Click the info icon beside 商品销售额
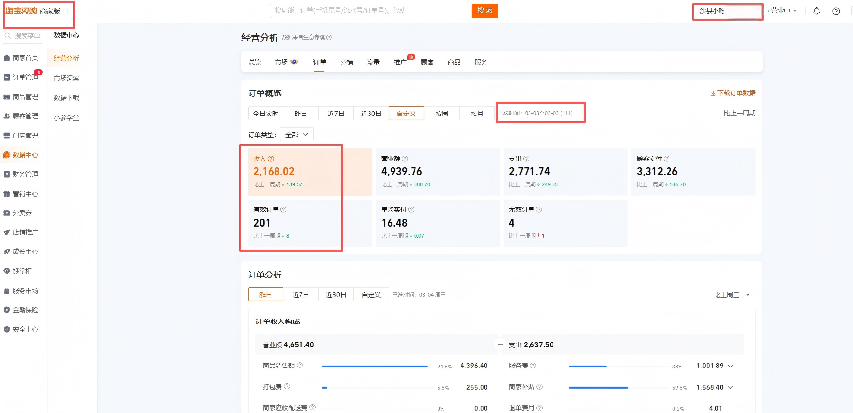Viewport: 853px width, 413px height. click(300, 365)
